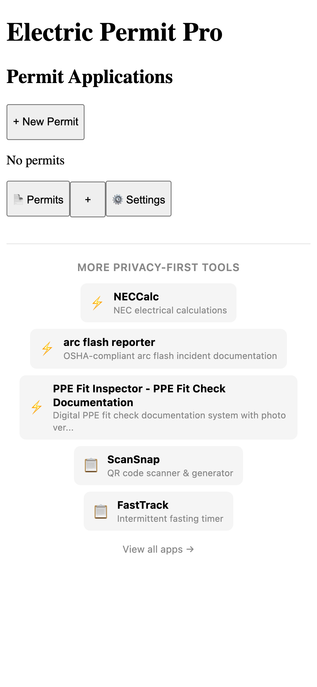Open PPE Fit Inspector documentation tool

[x=158, y=407]
